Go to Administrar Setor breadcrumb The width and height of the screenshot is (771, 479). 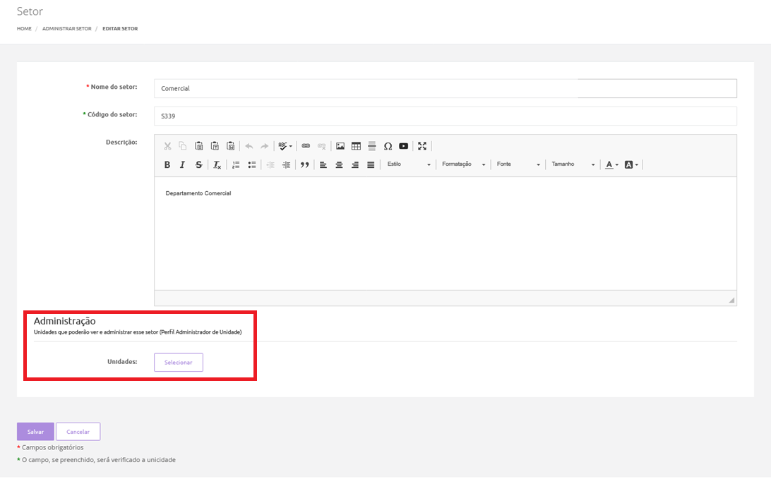tap(67, 29)
